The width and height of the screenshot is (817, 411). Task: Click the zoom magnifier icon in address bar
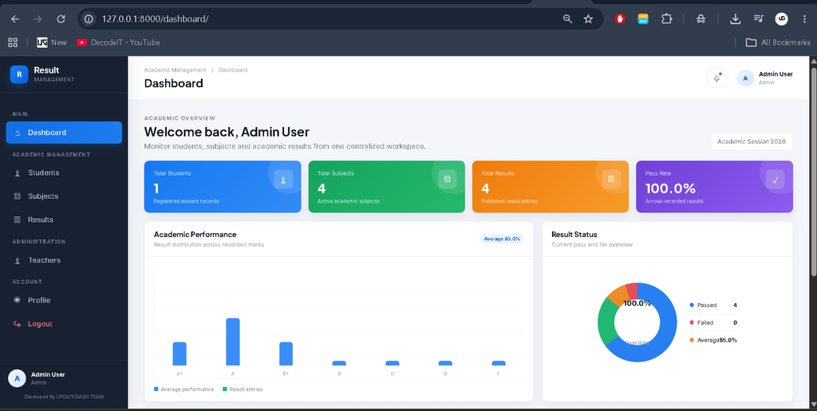[x=568, y=18]
